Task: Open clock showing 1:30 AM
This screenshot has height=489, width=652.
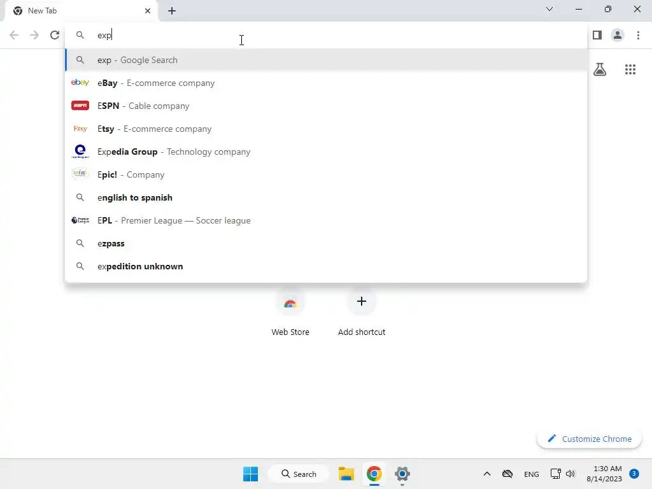Action: coord(604,474)
